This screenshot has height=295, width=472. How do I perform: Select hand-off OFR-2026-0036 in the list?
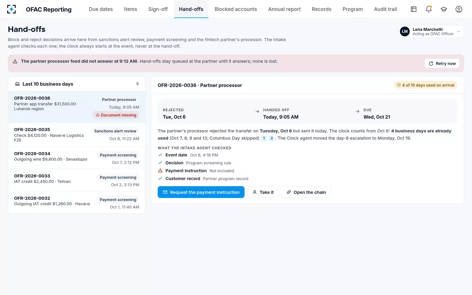click(x=77, y=107)
